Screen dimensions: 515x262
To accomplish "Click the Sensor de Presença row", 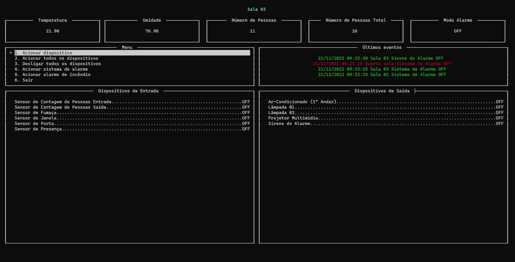I will tap(132, 129).
